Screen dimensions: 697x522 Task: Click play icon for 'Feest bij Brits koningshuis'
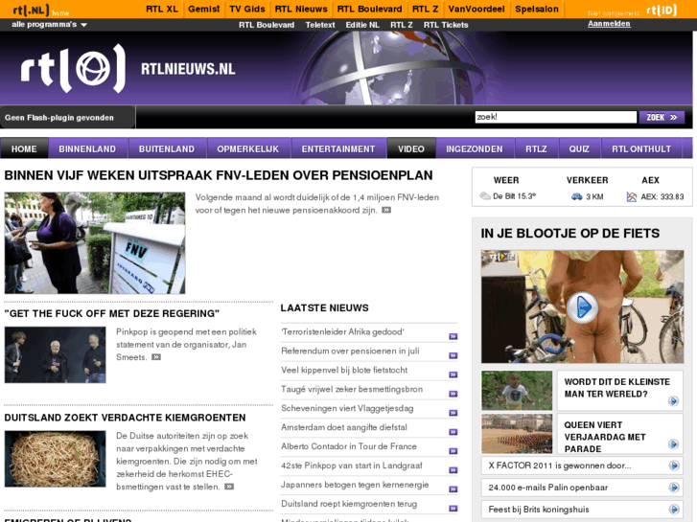674,510
